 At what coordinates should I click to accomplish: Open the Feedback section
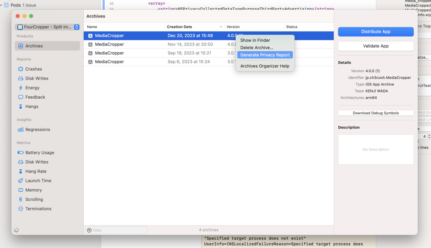click(35, 97)
